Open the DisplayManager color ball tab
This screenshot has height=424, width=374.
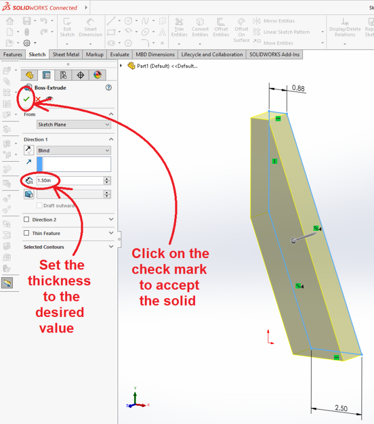point(97,75)
